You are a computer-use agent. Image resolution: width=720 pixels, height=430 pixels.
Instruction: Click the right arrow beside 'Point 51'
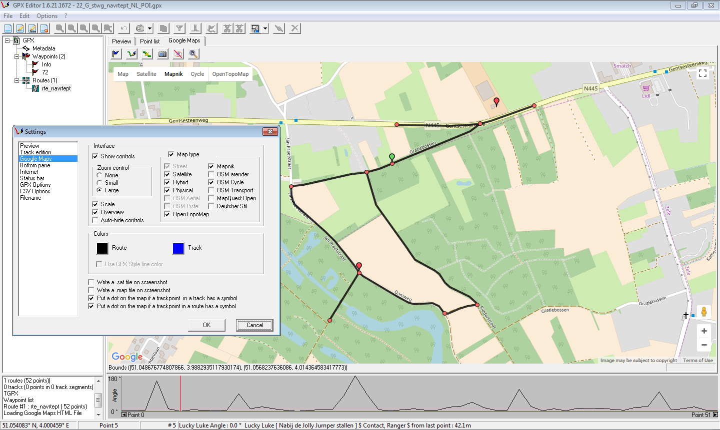tap(715, 415)
